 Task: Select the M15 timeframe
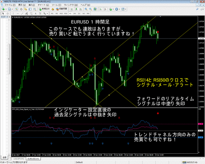(61, 14)
